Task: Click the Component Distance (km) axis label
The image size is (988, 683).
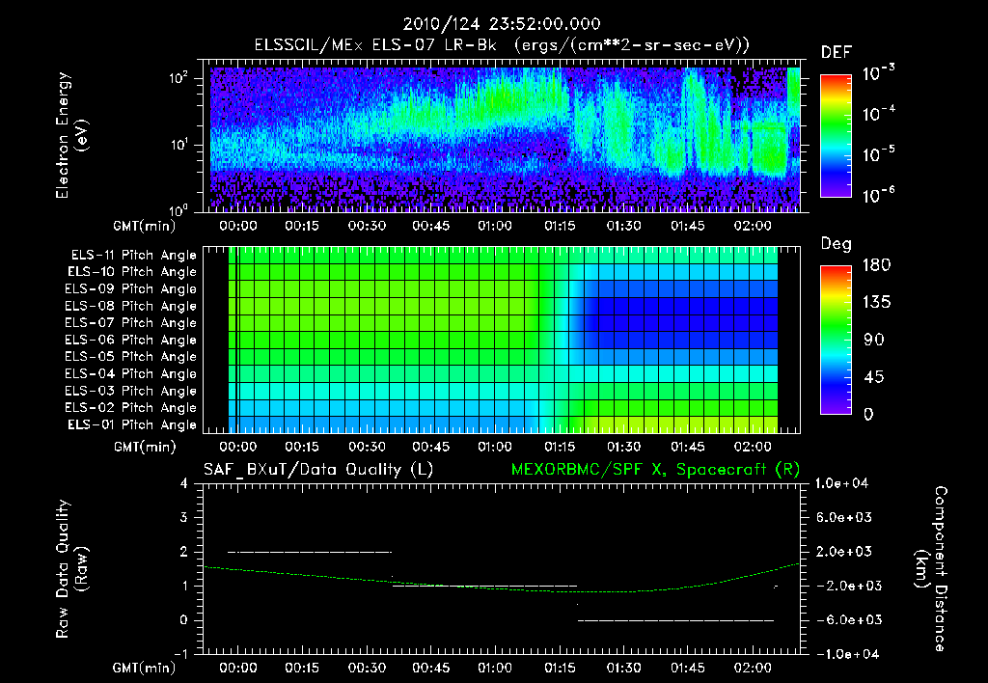Action: pos(931,568)
